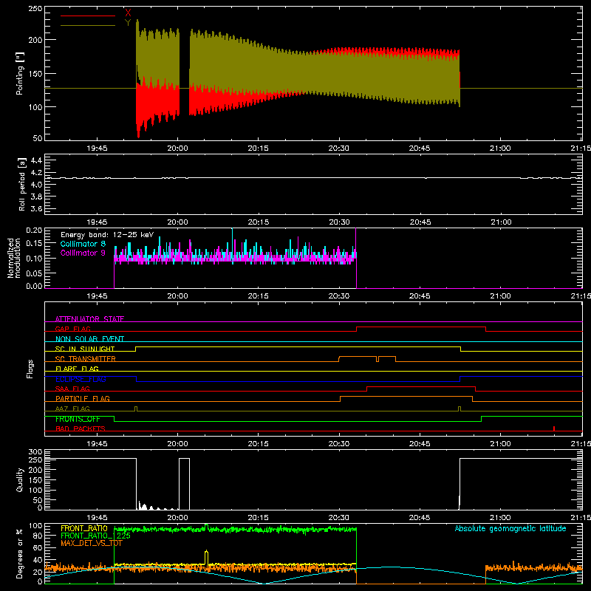Viewport: 591px width, 591px height.
Task: Click the green FRONT_RATIO_1225 legend text
Action: [95, 536]
